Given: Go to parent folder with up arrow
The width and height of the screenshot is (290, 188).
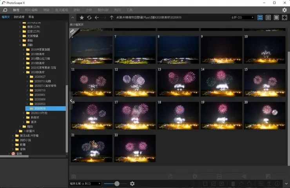Looking at the screenshot, I should pos(112,18).
